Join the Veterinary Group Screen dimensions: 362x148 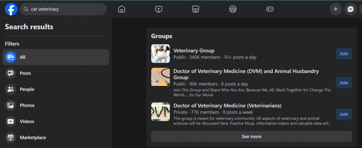pos(344,54)
